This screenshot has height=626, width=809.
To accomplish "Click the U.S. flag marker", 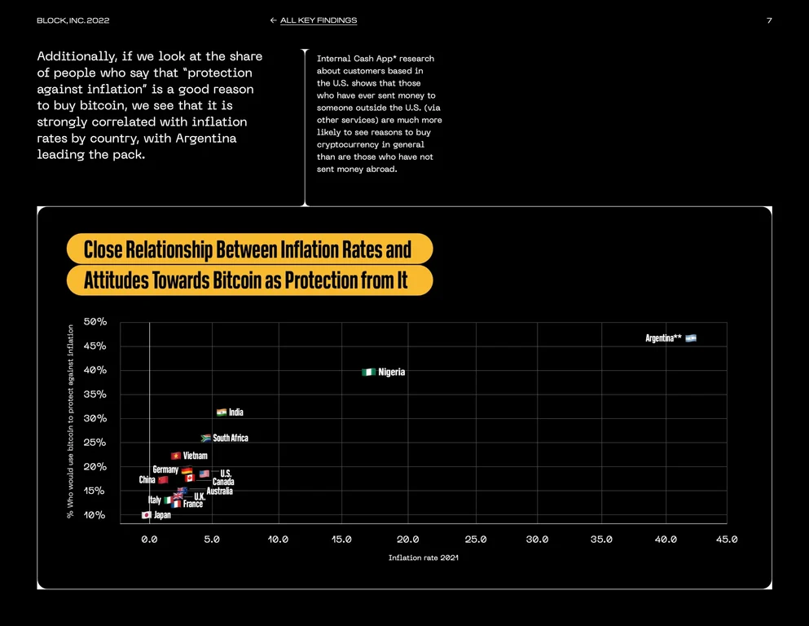I will [204, 474].
